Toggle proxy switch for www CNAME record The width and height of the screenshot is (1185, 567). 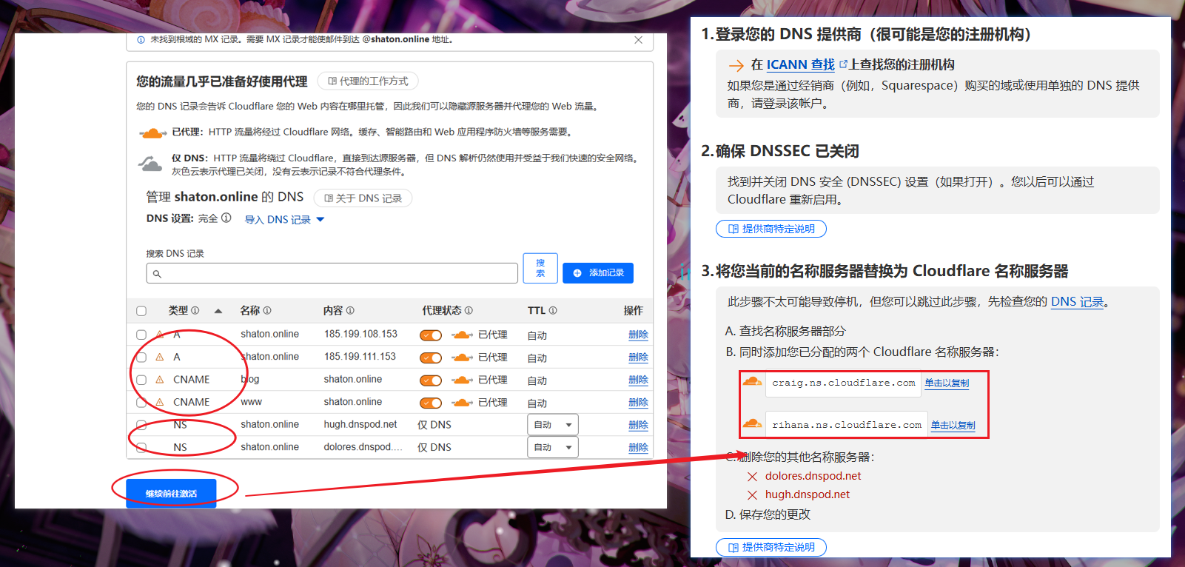(431, 403)
